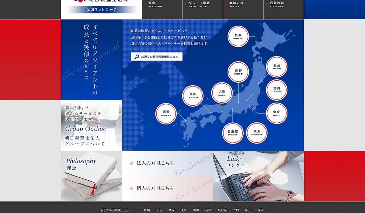Click footer link 横浜
365x213 pixels.
[196, 210]
